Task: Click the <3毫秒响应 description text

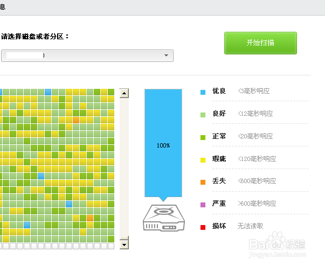Action: click(254, 91)
